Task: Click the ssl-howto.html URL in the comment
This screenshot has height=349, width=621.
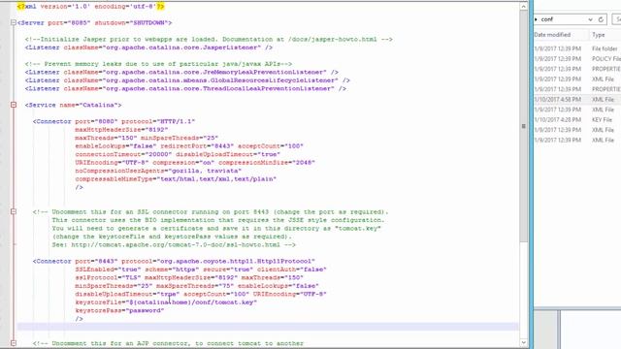Action: tap(176, 245)
